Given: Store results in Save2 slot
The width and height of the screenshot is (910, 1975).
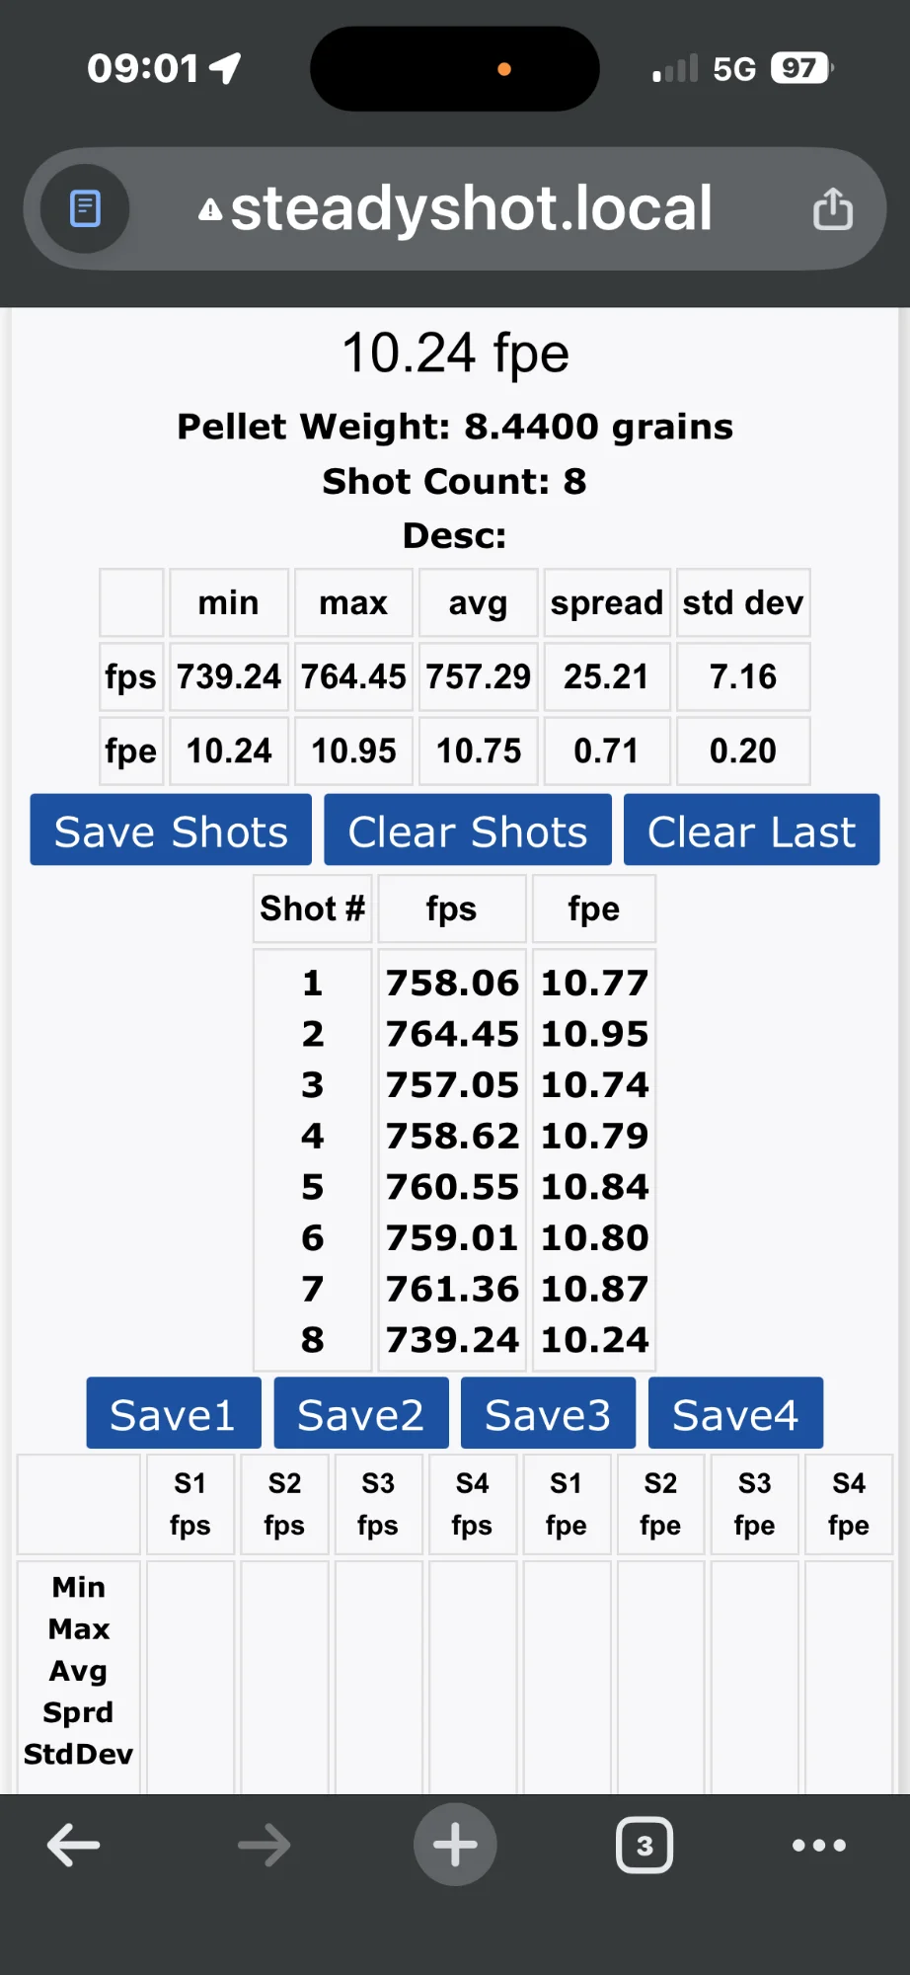Looking at the screenshot, I should pos(360,1412).
